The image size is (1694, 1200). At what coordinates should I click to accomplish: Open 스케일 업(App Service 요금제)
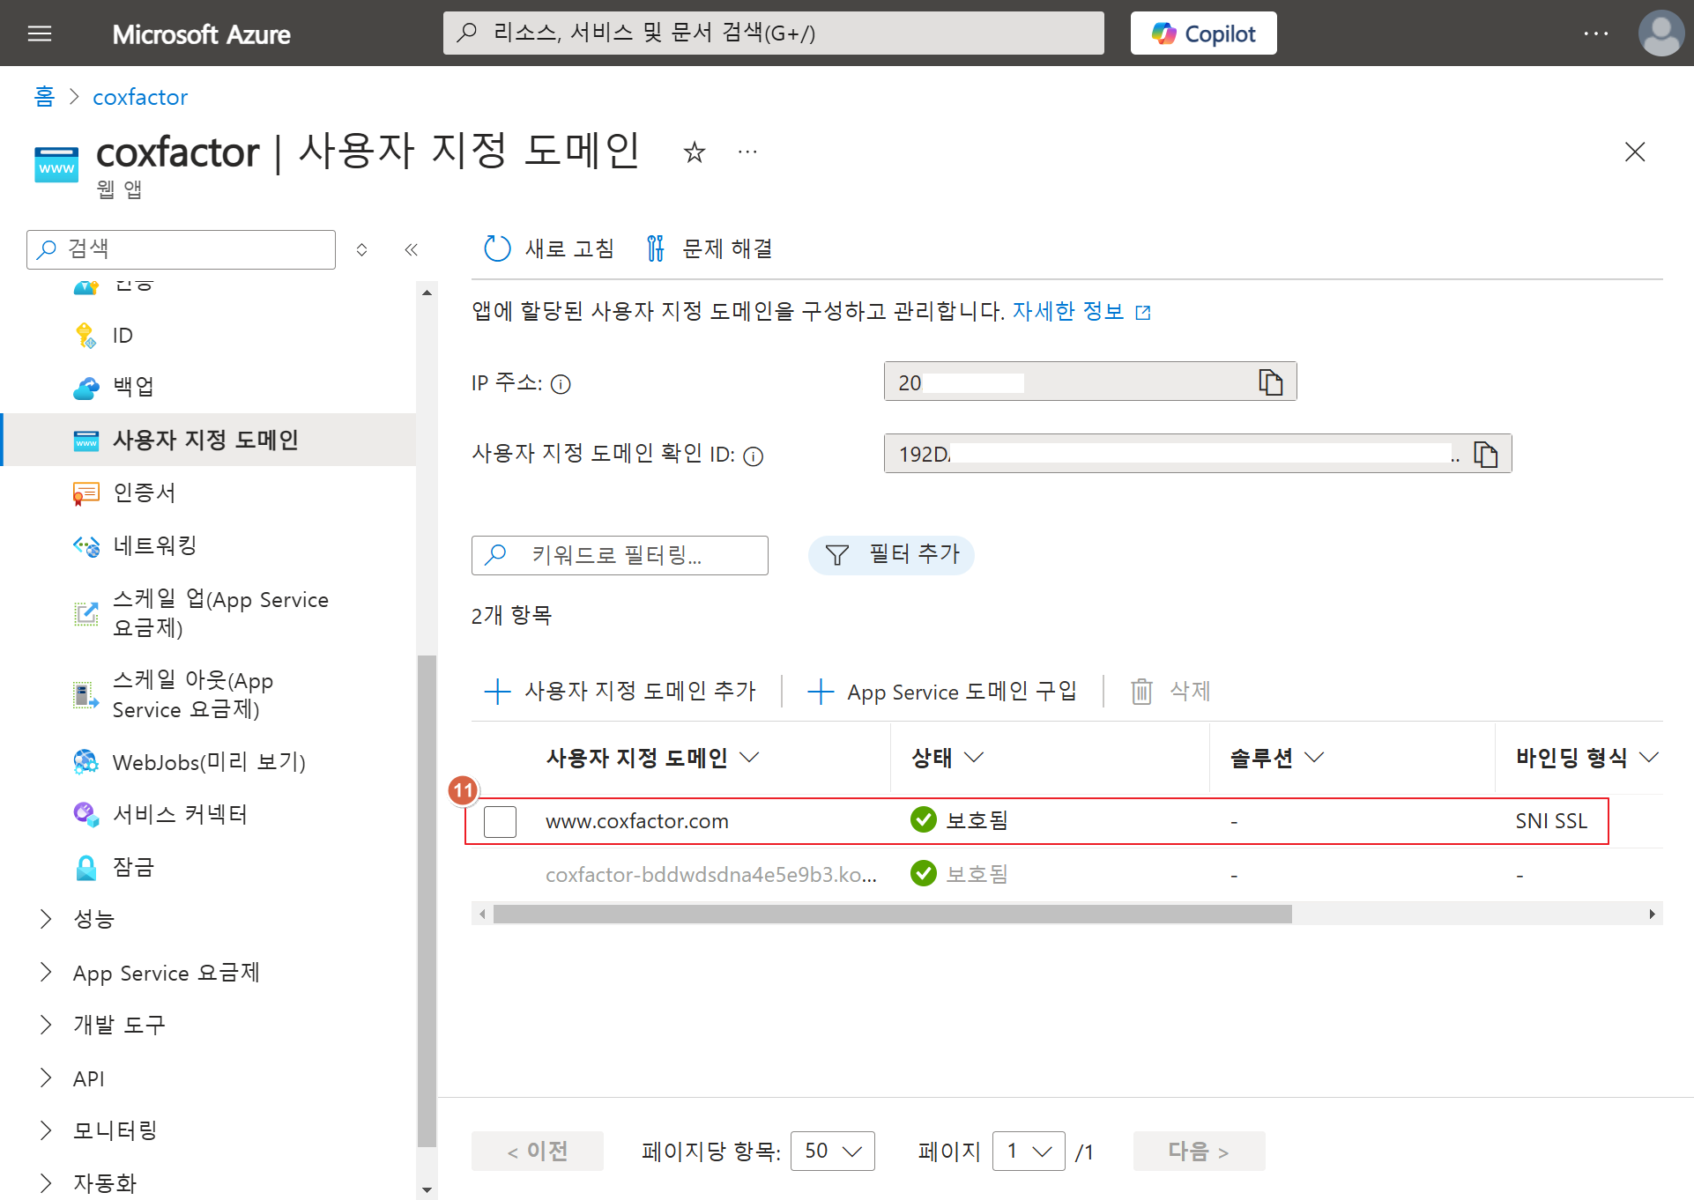[x=208, y=613]
